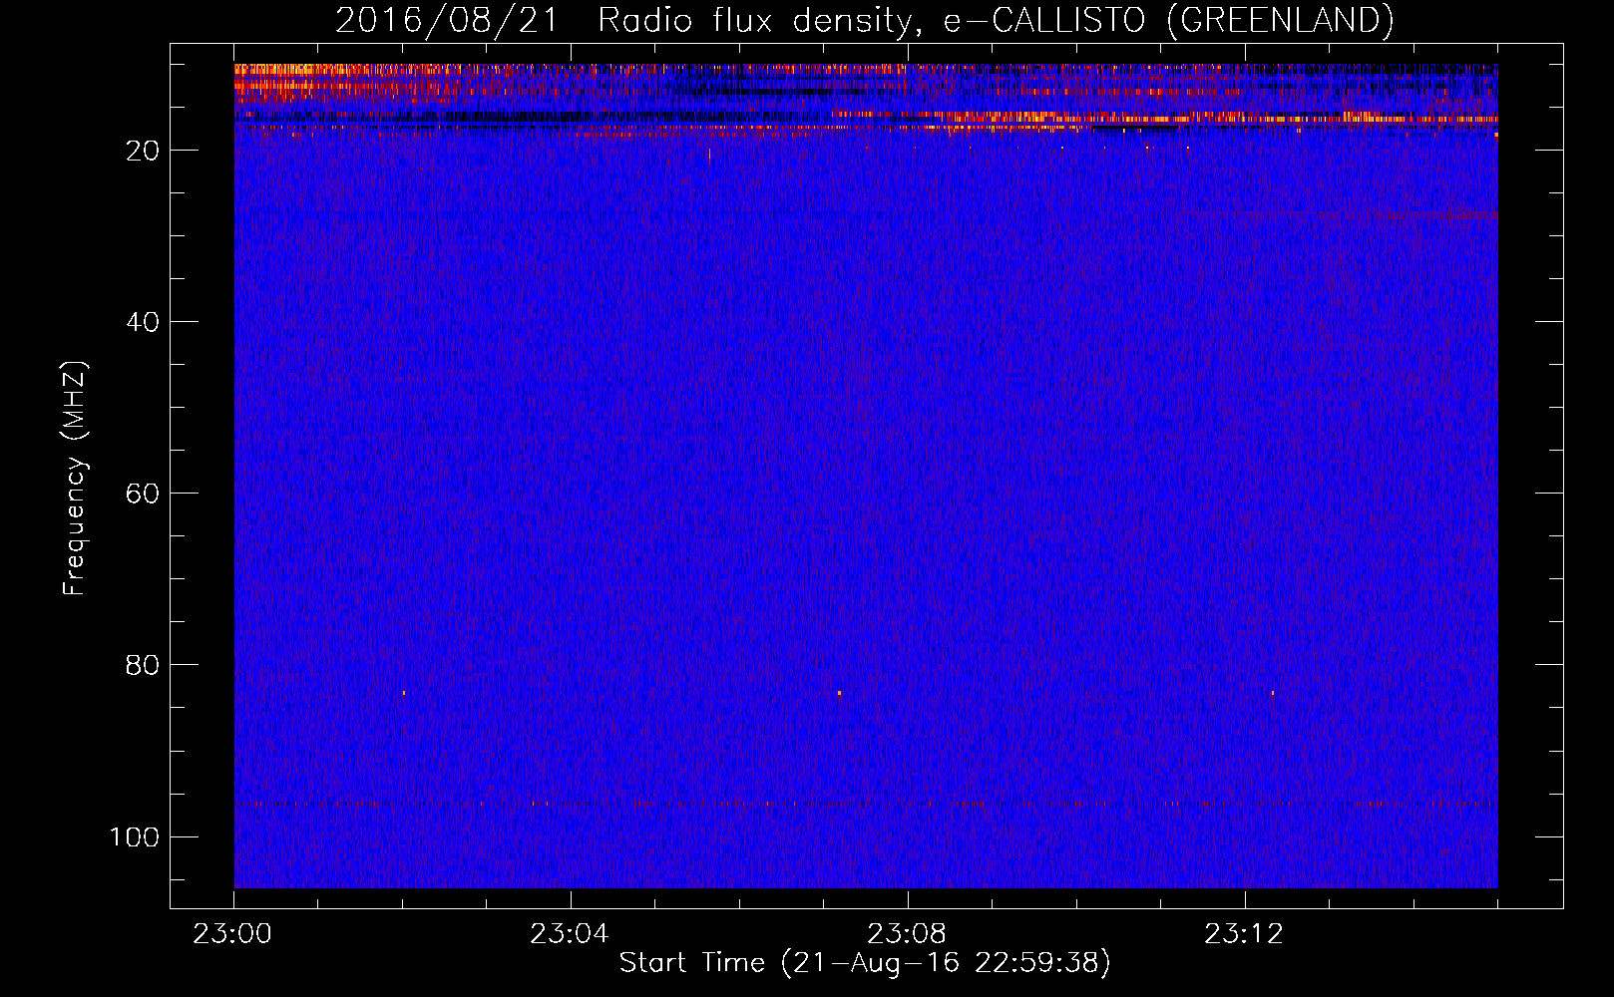
Task: Click the 23:00 time tick label
Action: point(232,934)
